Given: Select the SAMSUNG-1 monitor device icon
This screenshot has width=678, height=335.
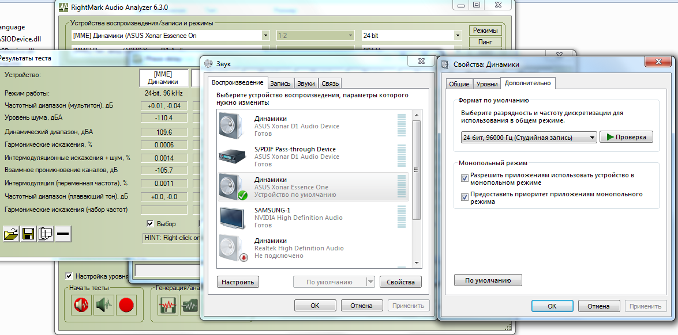Looking at the screenshot, I should [233, 218].
